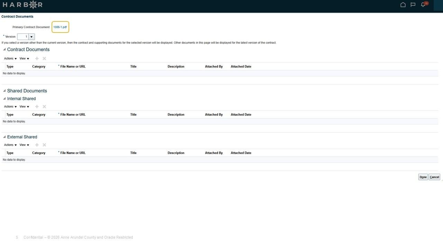
Task: Delete icon in External Shared toolbar
Action: point(44,145)
